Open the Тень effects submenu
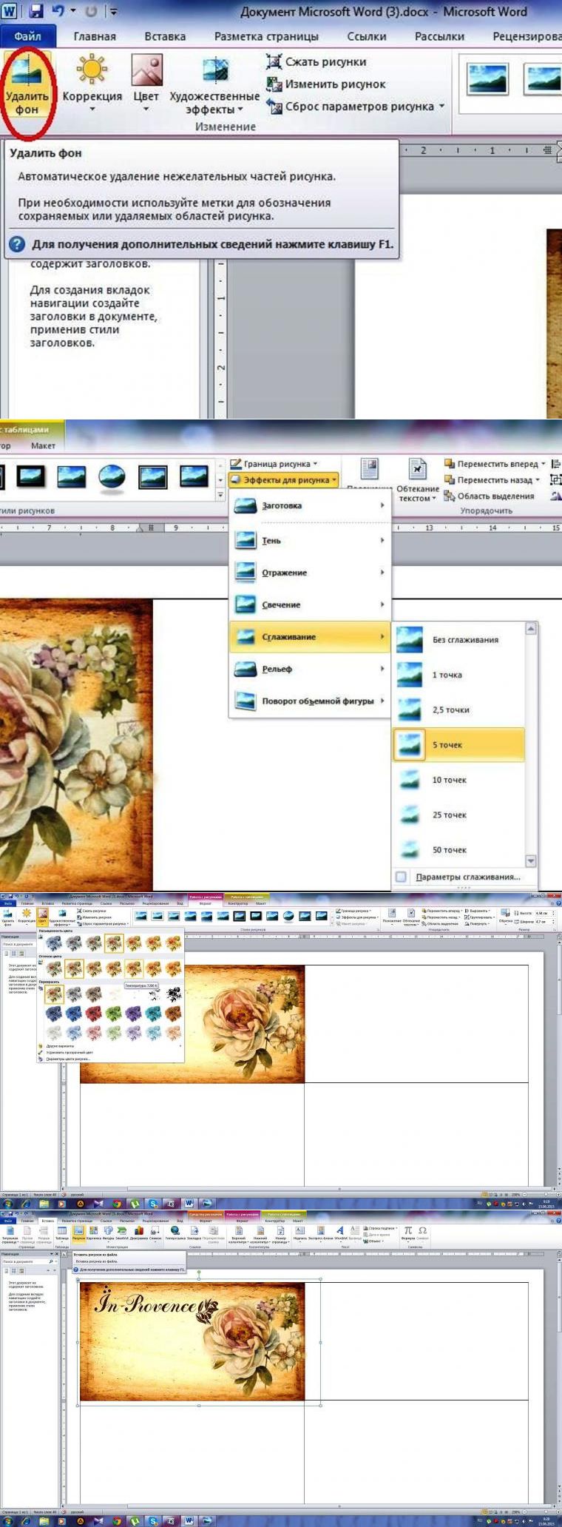Screen dimensions: 562x1527 [309, 541]
